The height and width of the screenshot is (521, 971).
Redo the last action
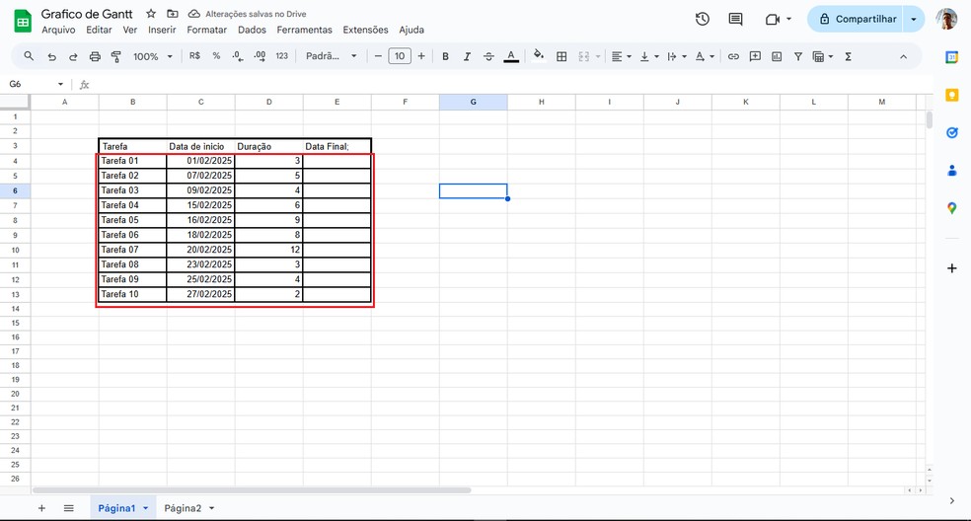[x=73, y=56]
